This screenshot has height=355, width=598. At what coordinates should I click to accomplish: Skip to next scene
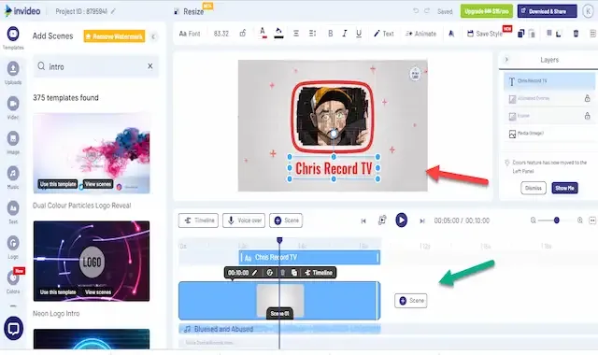click(x=421, y=220)
